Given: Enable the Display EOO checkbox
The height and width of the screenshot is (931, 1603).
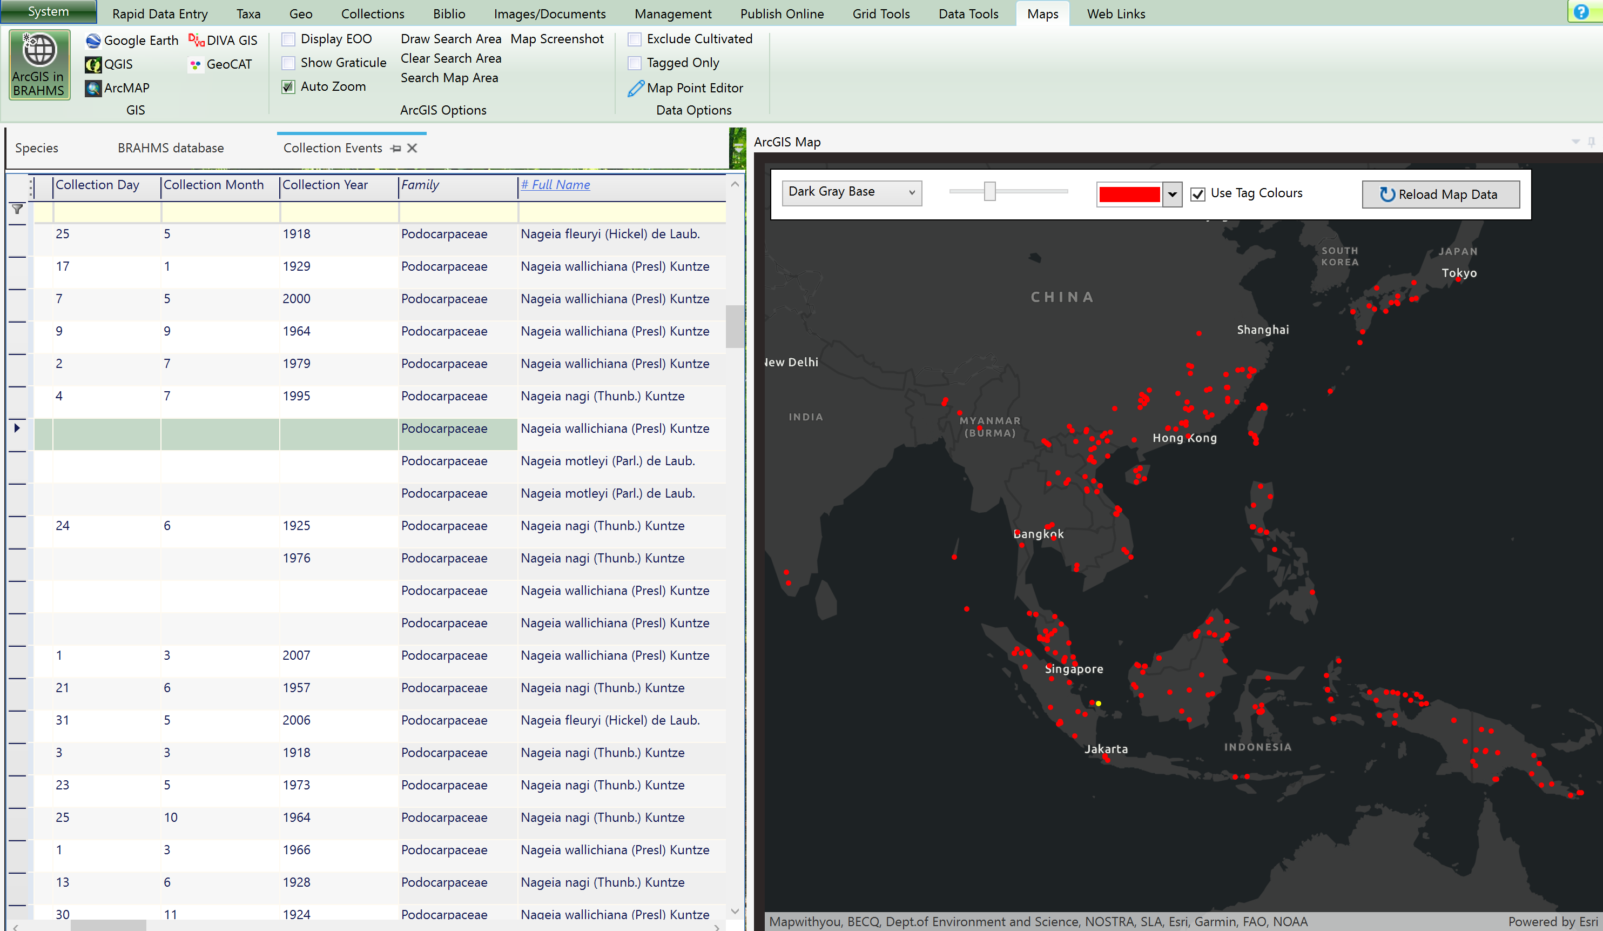Looking at the screenshot, I should (289, 39).
